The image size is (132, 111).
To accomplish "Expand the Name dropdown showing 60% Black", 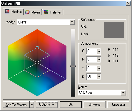I will [x=123, y=93].
